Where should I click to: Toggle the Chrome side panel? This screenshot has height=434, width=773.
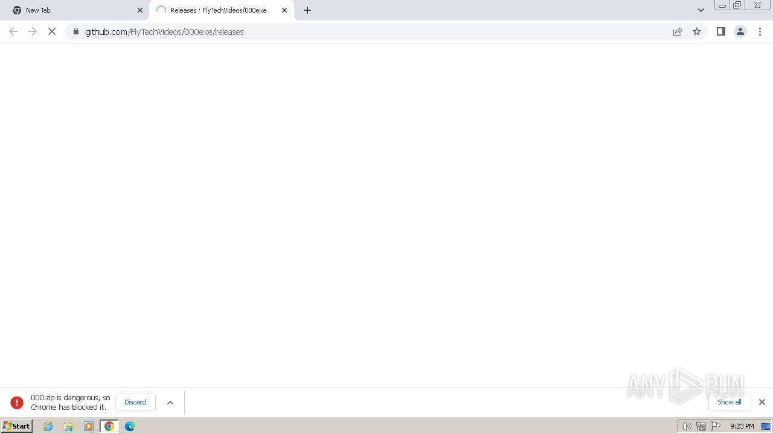click(x=720, y=31)
